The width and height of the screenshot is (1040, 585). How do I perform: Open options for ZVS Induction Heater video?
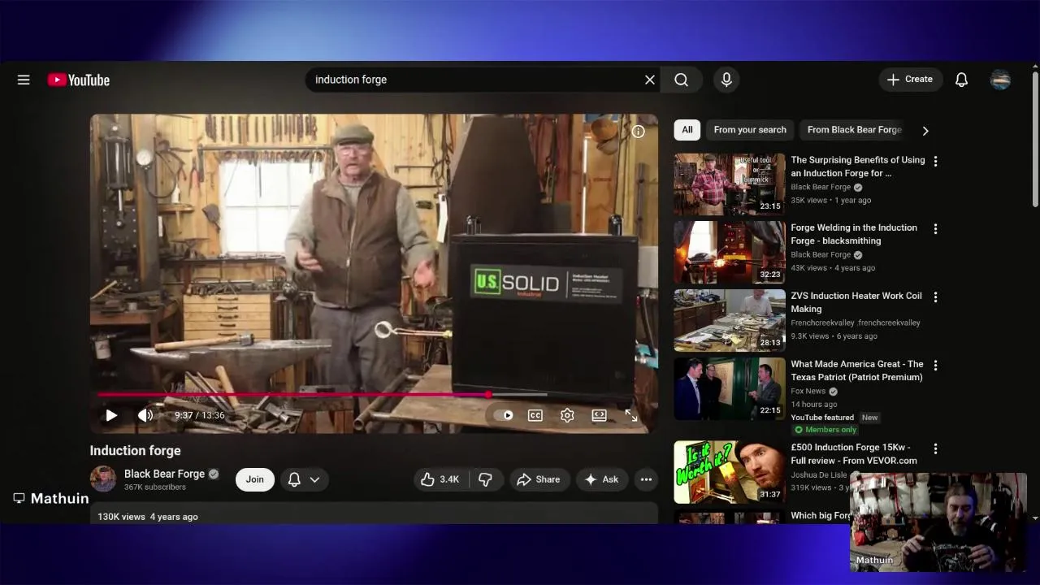935,297
